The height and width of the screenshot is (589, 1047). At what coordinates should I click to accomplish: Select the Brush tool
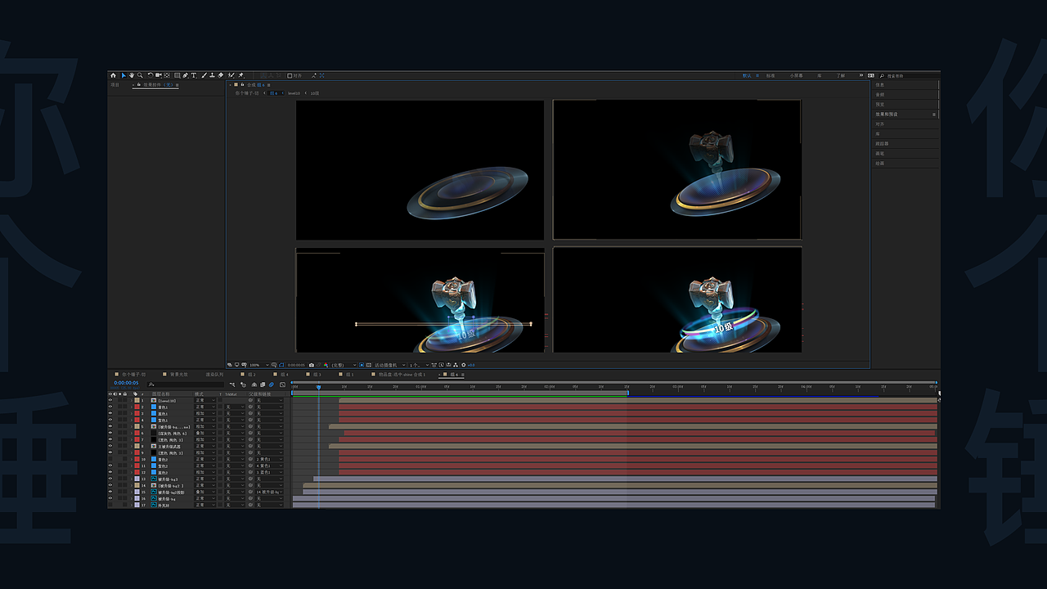click(x=204, y=75)
